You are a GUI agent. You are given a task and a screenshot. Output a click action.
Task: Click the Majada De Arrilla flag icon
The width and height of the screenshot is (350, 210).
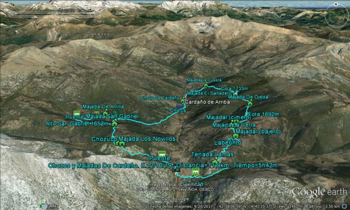tap(105, 112)
